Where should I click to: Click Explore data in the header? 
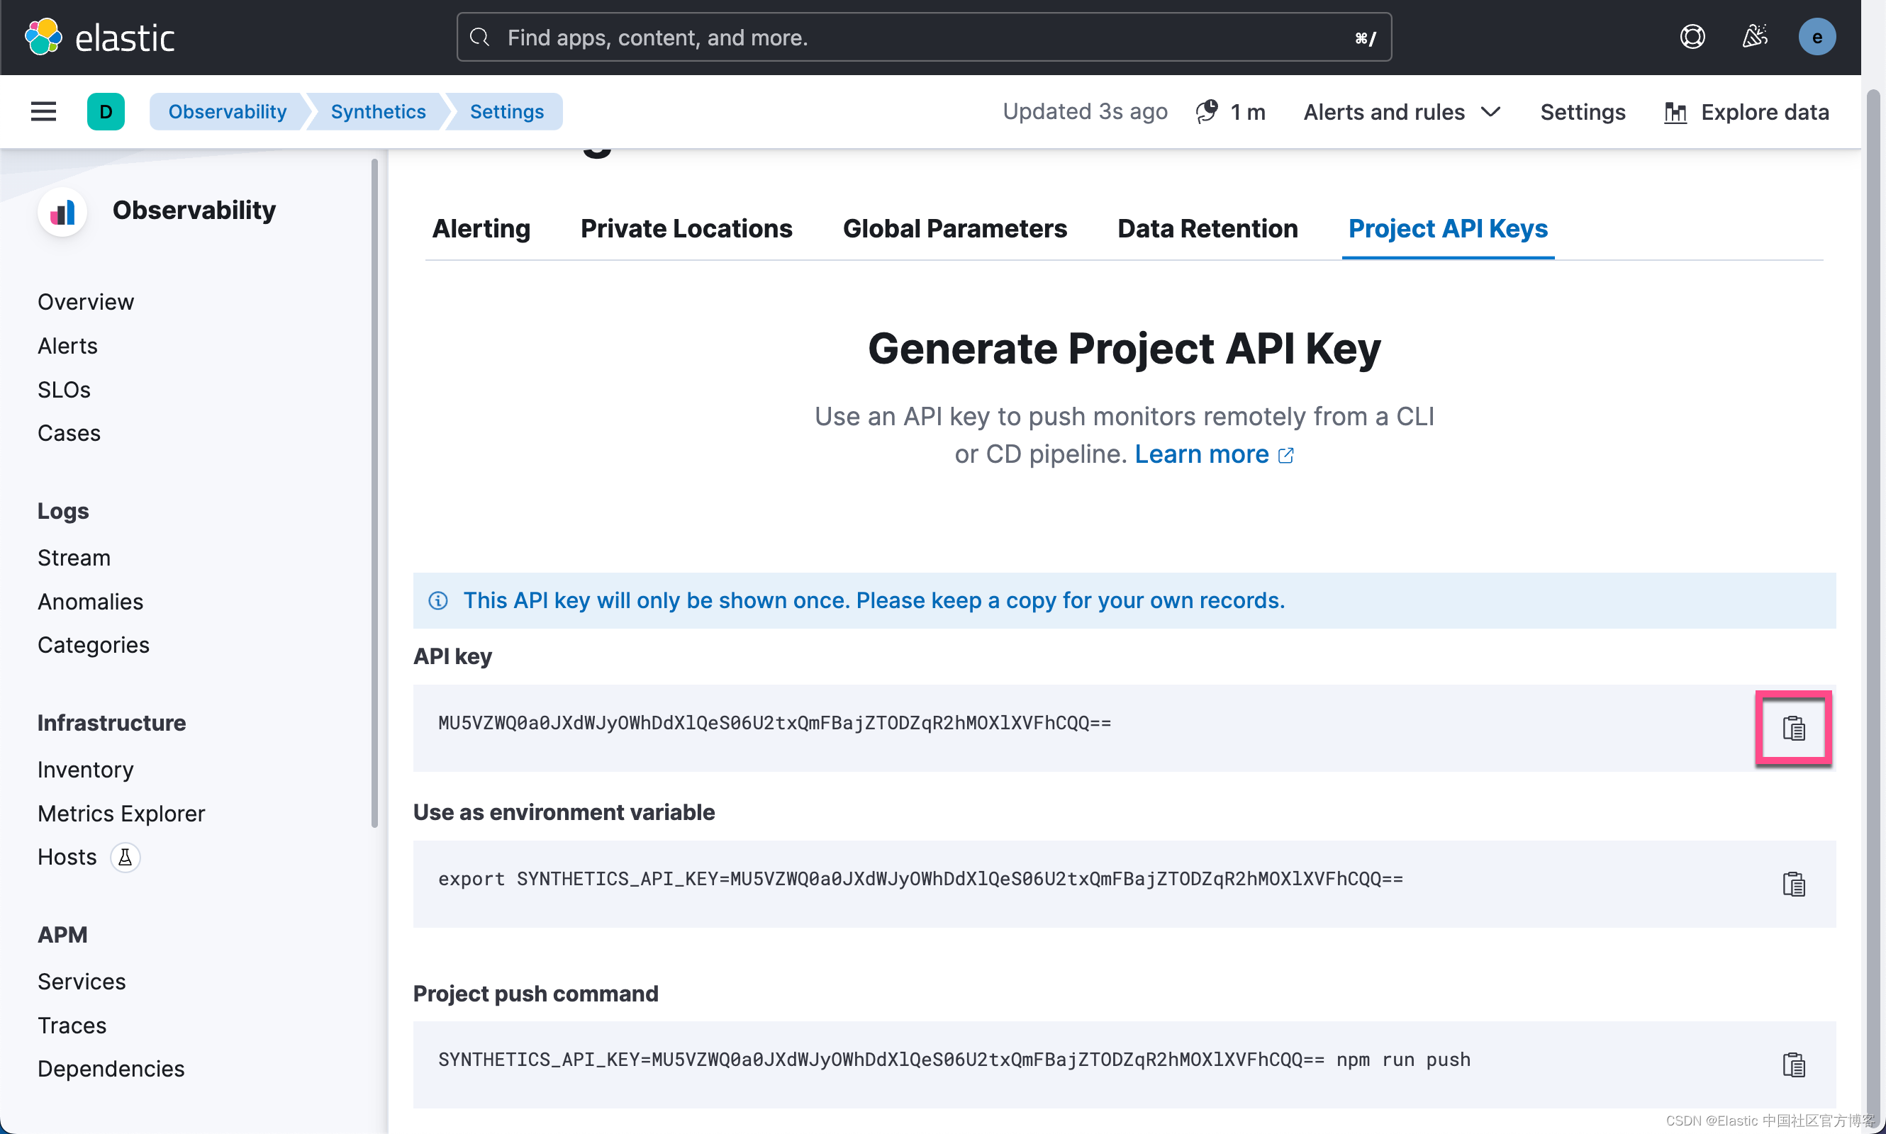click(1746, 111)
